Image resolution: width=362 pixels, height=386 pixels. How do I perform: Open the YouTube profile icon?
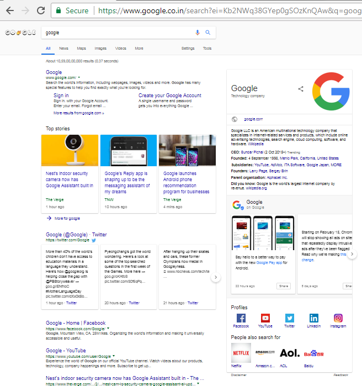click(x=265, y=318)
